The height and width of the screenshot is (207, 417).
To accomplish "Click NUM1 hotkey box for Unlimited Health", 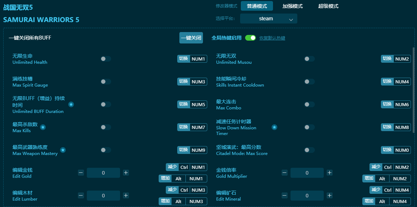I will click(198, 59).
